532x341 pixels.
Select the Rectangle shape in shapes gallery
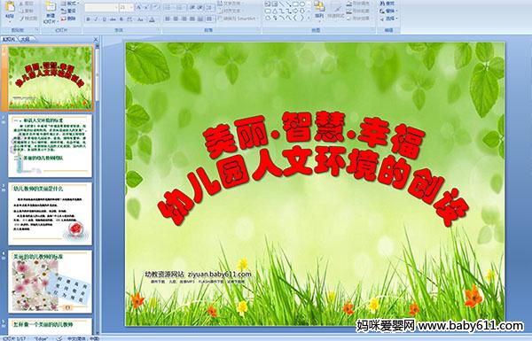(295, 4)
